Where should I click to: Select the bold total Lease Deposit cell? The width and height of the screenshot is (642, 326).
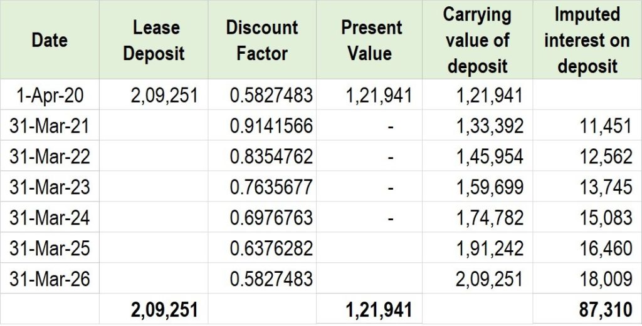tap(164, 309)
